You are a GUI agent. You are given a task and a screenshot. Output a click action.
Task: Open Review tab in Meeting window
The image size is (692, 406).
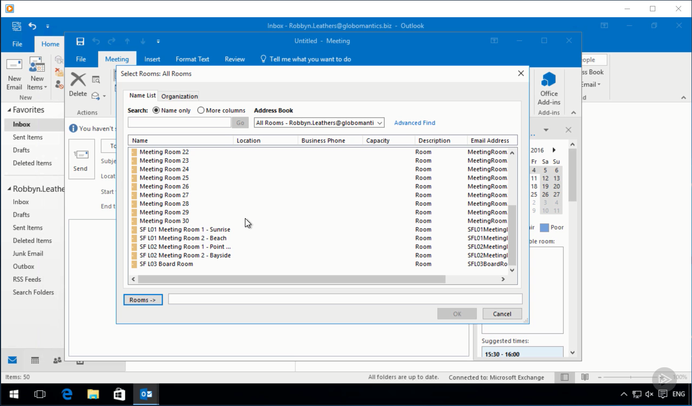coord(235,59)
